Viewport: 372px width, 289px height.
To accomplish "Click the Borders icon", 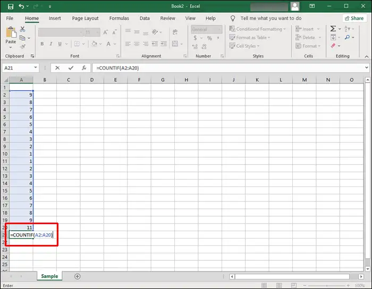I will click(77, 44).
